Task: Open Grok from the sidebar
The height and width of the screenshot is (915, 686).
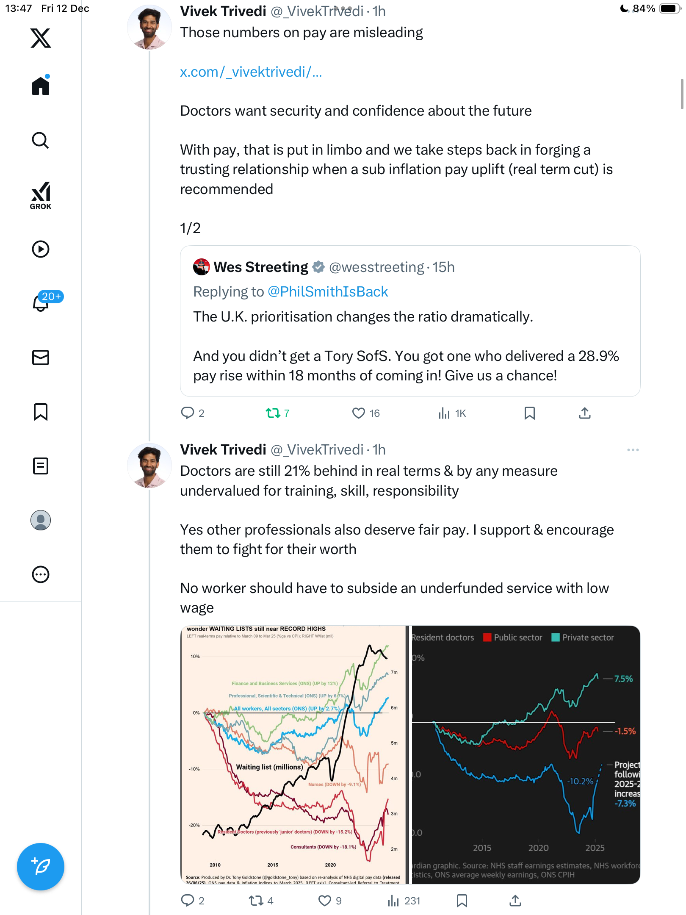Action: (41, 195)
